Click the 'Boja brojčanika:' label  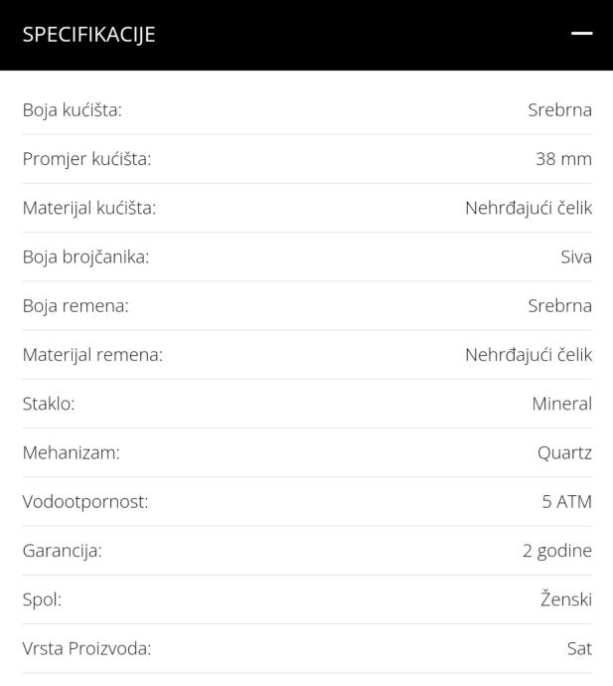tap(85, 257)
